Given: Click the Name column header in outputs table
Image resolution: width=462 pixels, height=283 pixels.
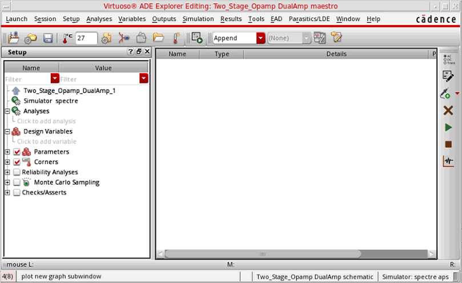Looking at the screenshot, I should tap(178, 54).
